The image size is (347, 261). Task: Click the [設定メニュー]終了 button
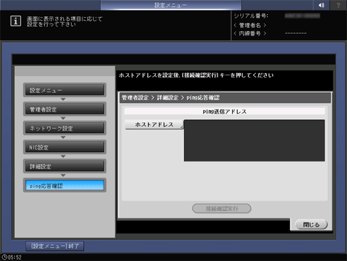(55, 246)
